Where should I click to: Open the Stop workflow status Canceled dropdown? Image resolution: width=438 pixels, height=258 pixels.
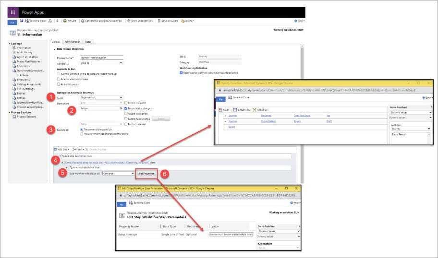click(119, 174)
